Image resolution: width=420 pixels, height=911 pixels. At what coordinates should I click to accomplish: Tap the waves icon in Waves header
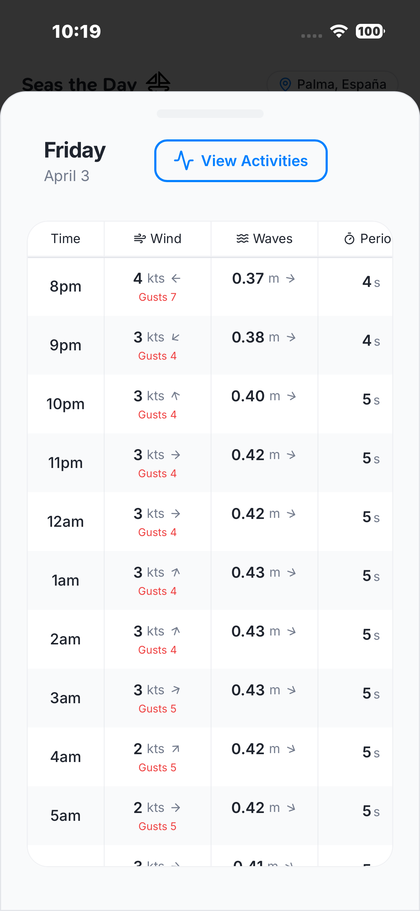tap(242, 239)
